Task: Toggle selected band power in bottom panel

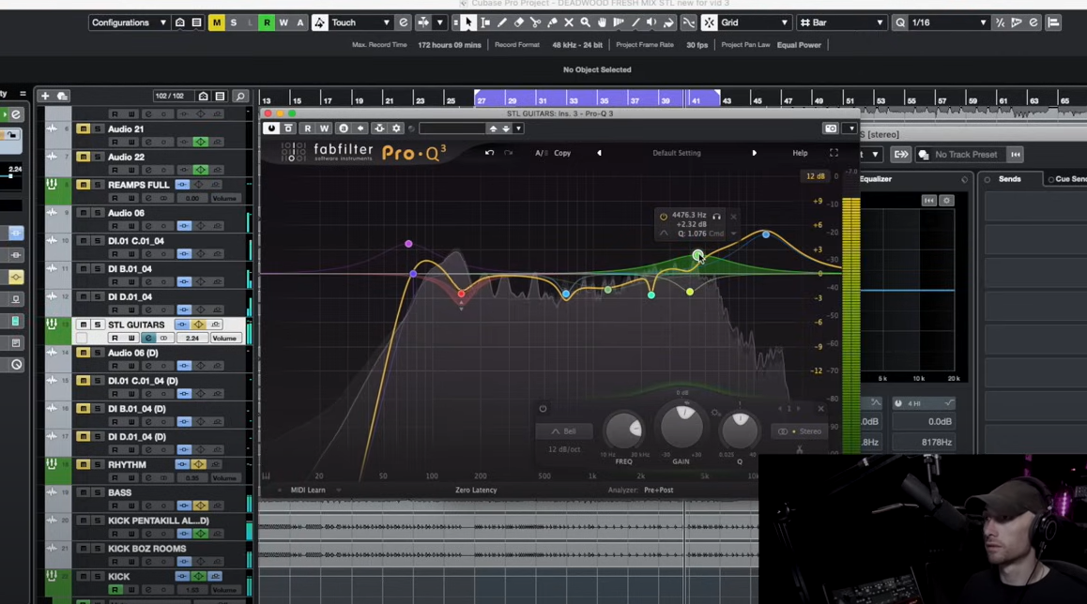Action: (543, 409)
